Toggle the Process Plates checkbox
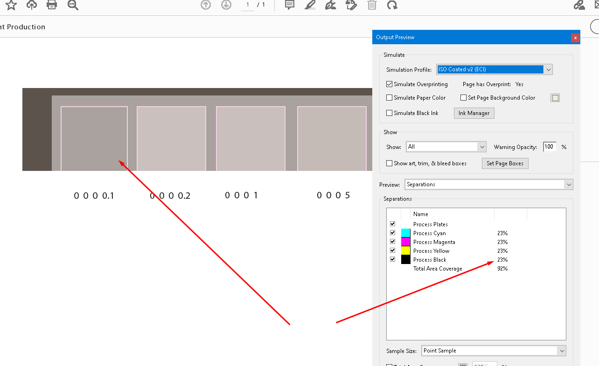 point(392,224)
